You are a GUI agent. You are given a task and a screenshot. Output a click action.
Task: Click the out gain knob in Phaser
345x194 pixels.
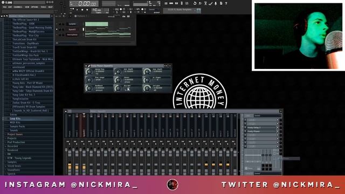tap(147, 88)
